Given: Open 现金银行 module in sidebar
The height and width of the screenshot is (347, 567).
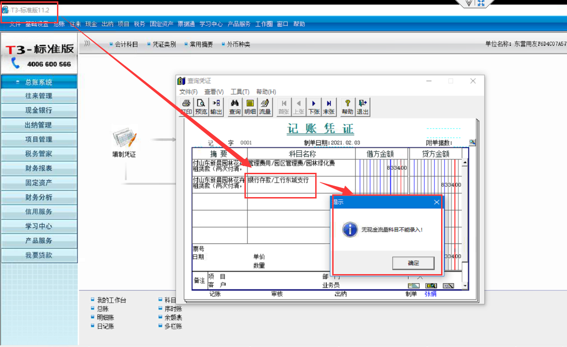Looking at the screenshot, I should point(39,110).
